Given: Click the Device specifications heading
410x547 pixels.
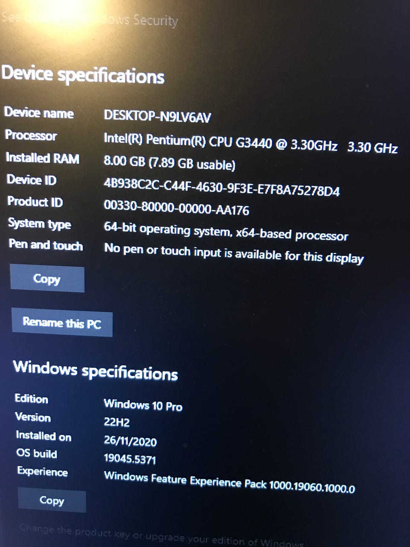Looking at the screenshot, I should coord(83,75).
